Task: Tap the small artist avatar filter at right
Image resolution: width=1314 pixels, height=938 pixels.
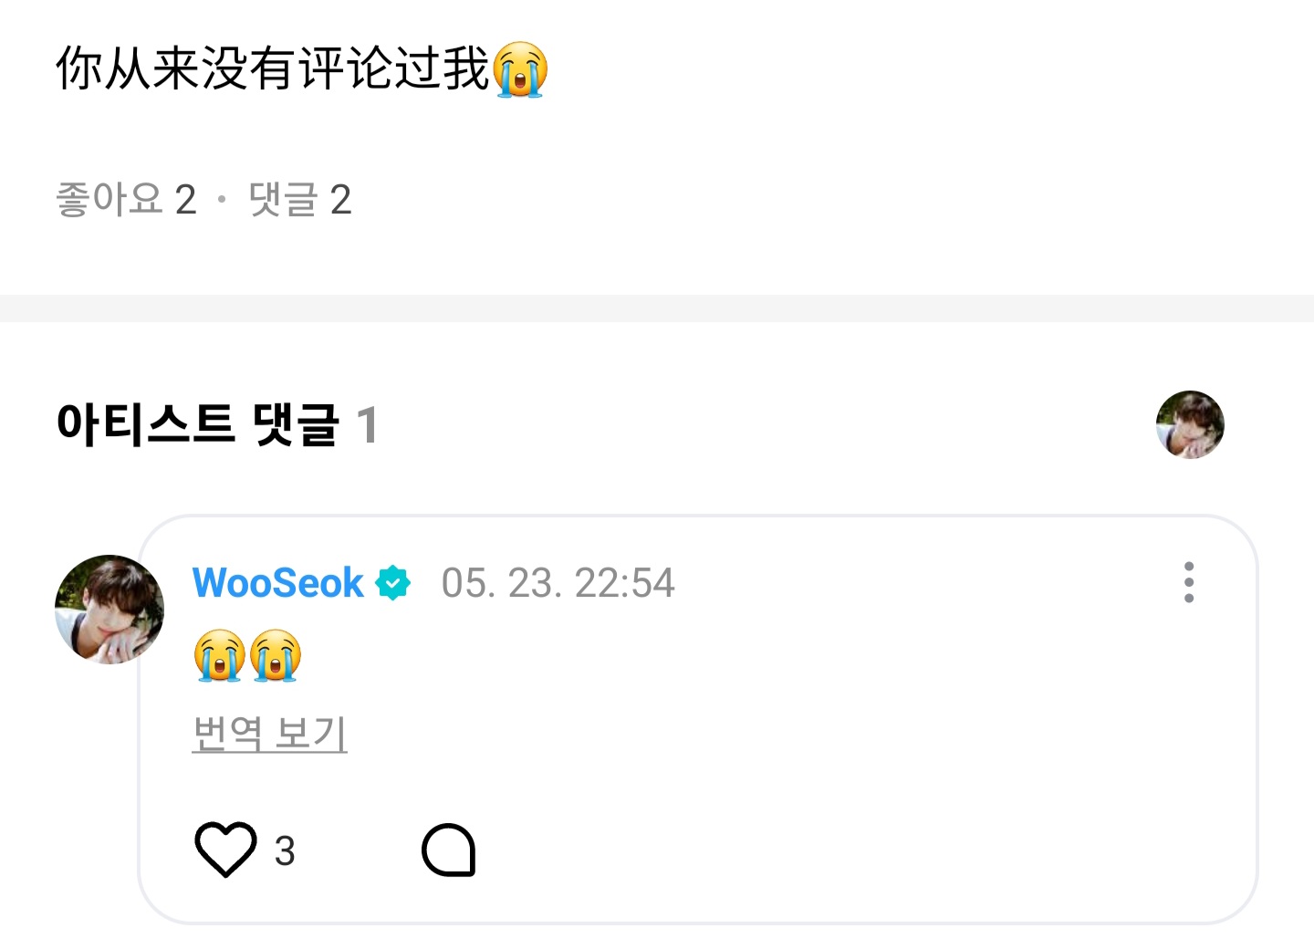Action: (1190, 424)
